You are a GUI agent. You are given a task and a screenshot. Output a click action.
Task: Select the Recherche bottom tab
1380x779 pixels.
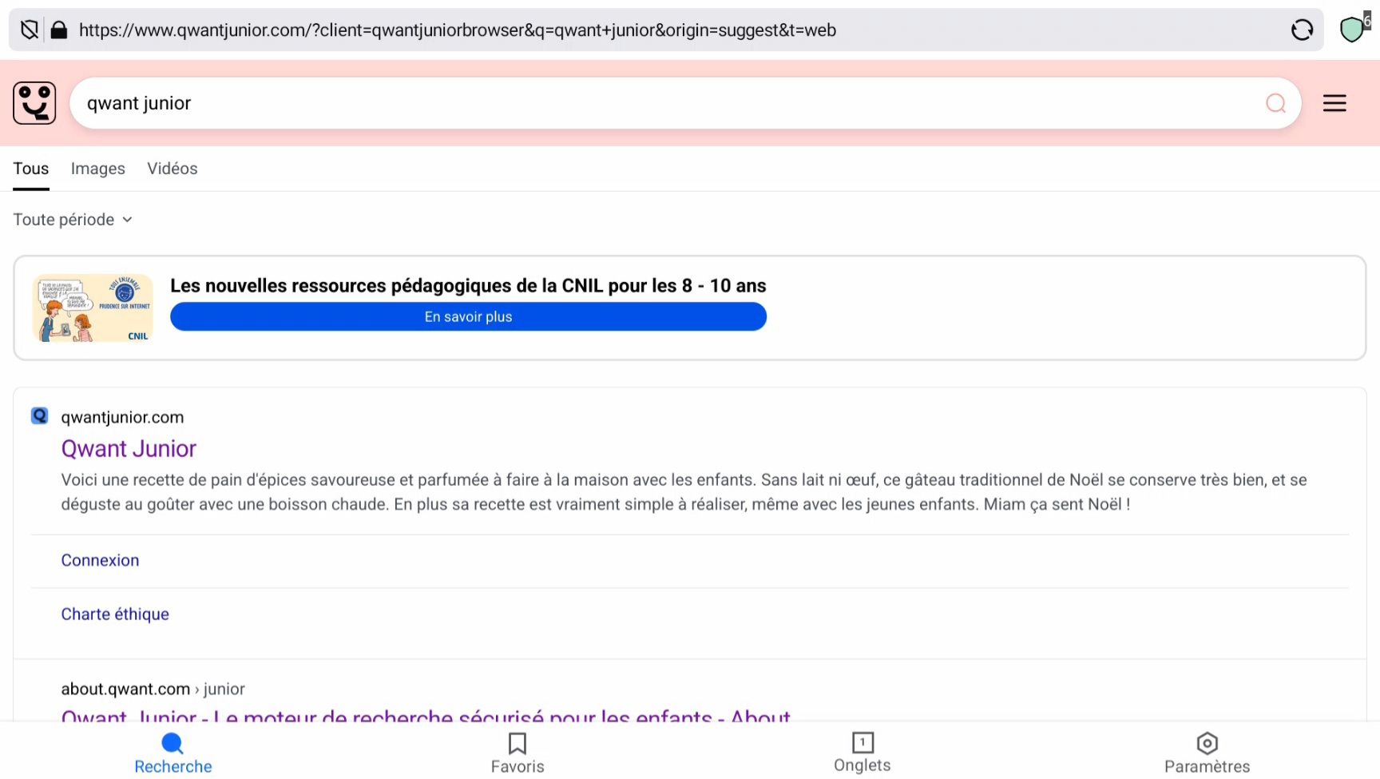click(172, 753)
